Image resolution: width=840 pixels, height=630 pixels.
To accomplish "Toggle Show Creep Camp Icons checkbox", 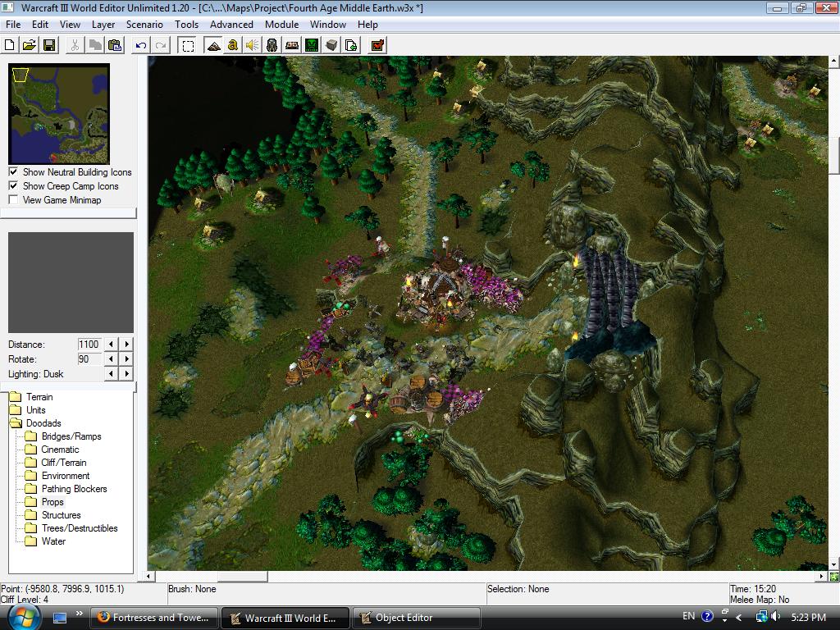I will click(x=13, y=186).
